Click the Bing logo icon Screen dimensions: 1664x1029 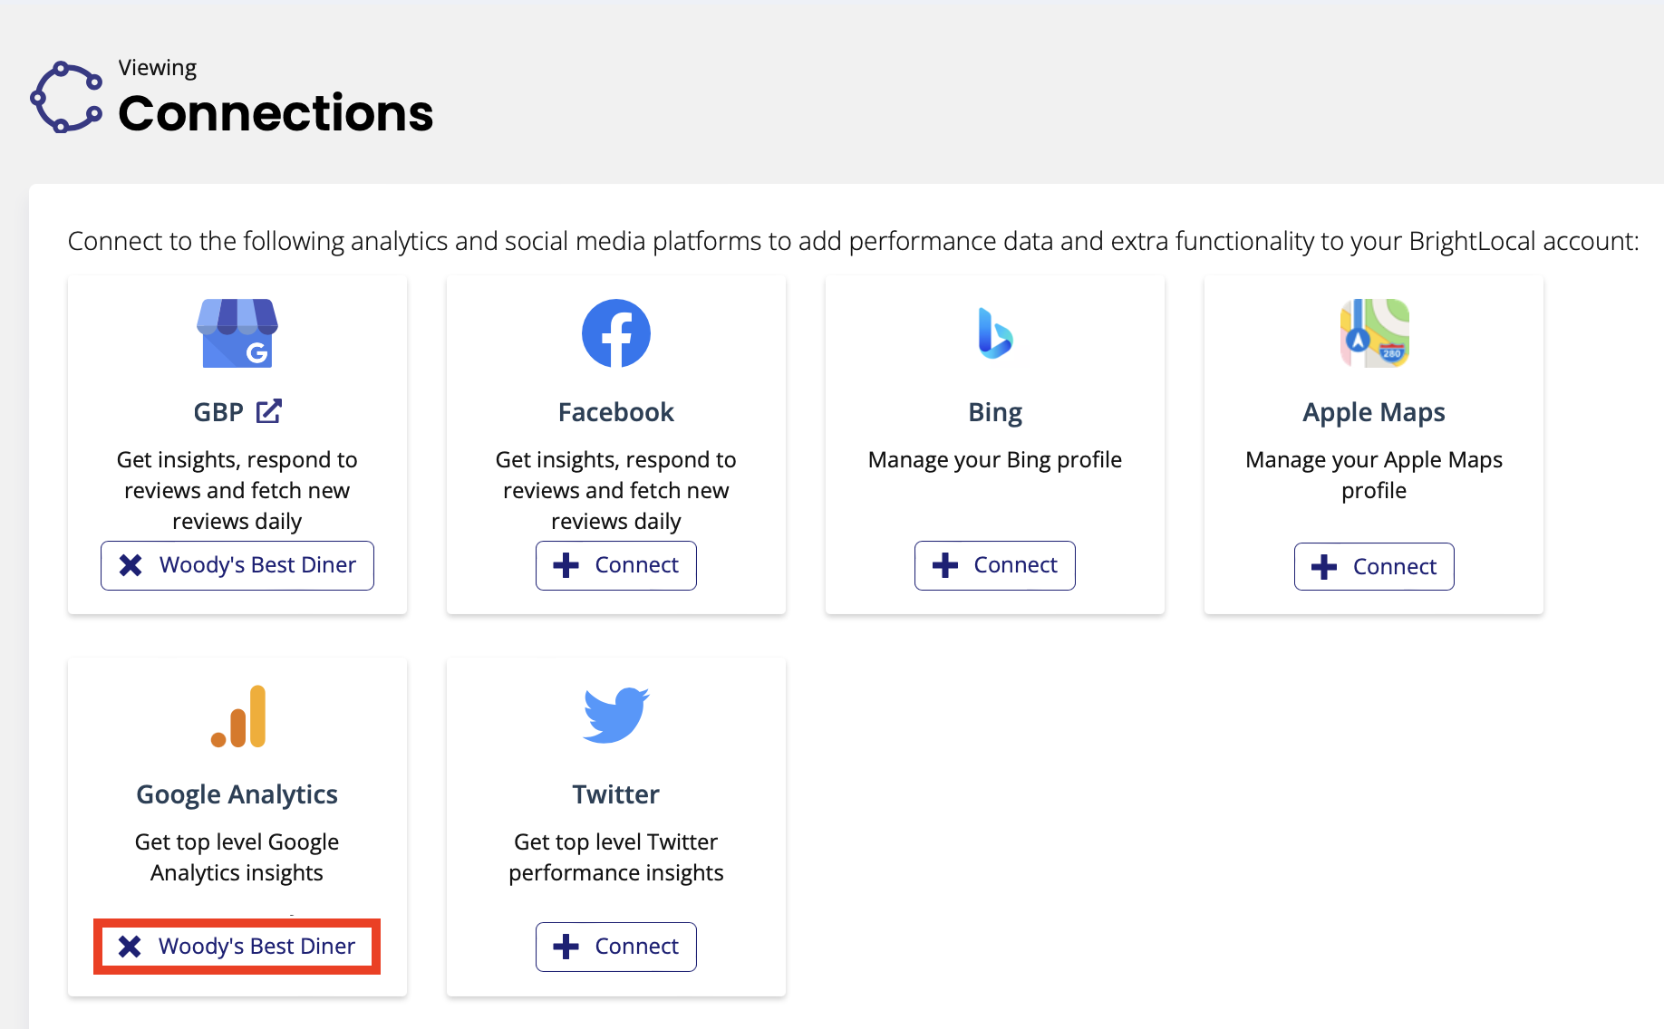[995, 333]
